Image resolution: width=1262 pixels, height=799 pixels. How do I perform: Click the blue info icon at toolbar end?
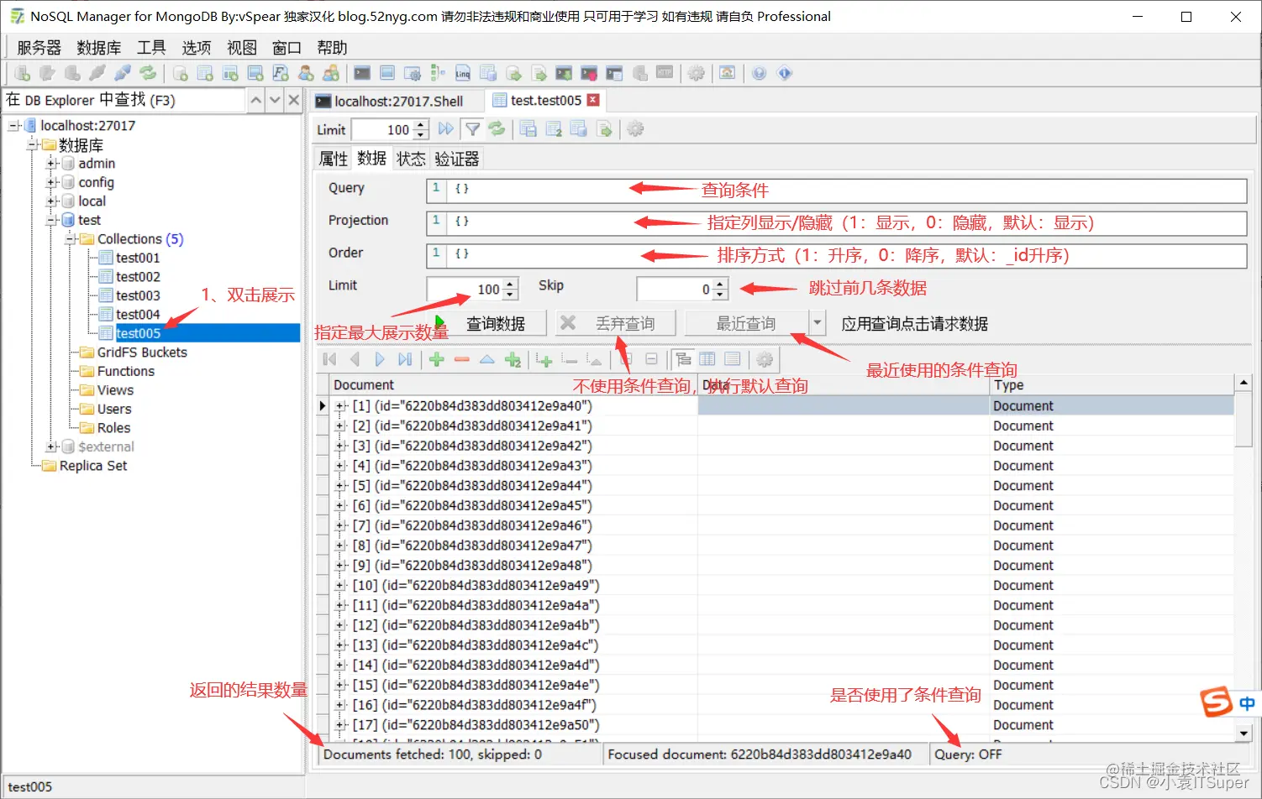pos(785,73)
